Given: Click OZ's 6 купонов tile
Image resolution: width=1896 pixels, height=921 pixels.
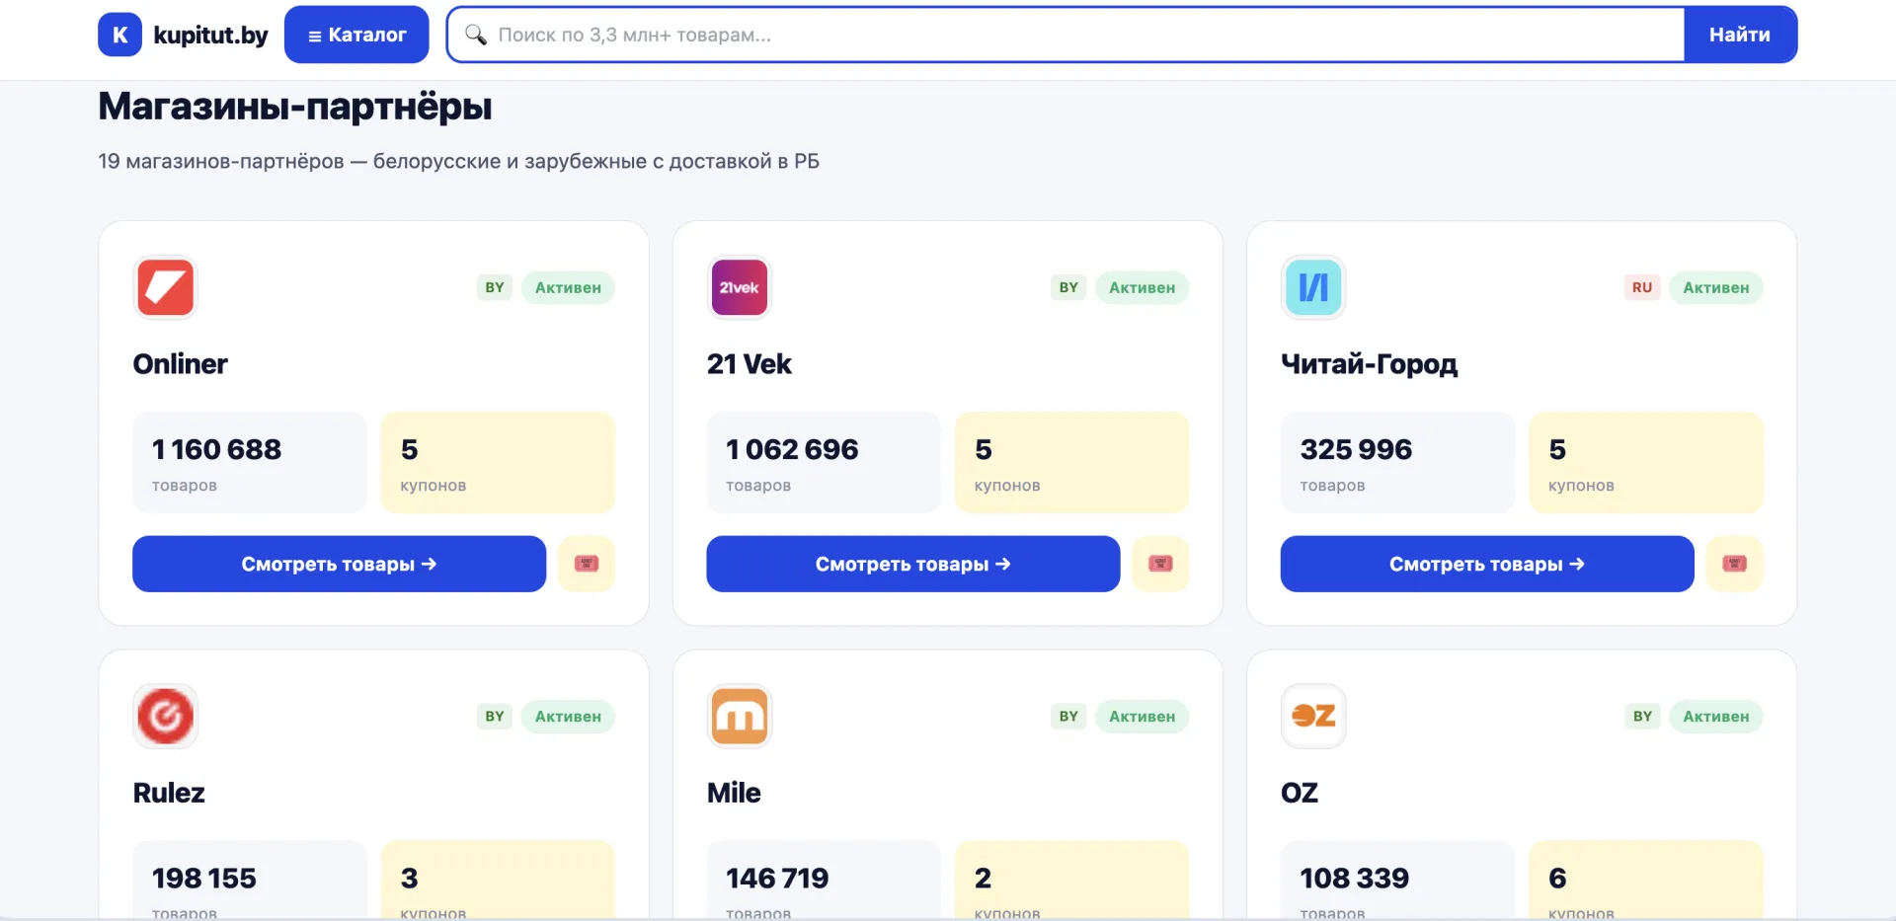Looking at the screenshot, I should tap(1646, 881).
